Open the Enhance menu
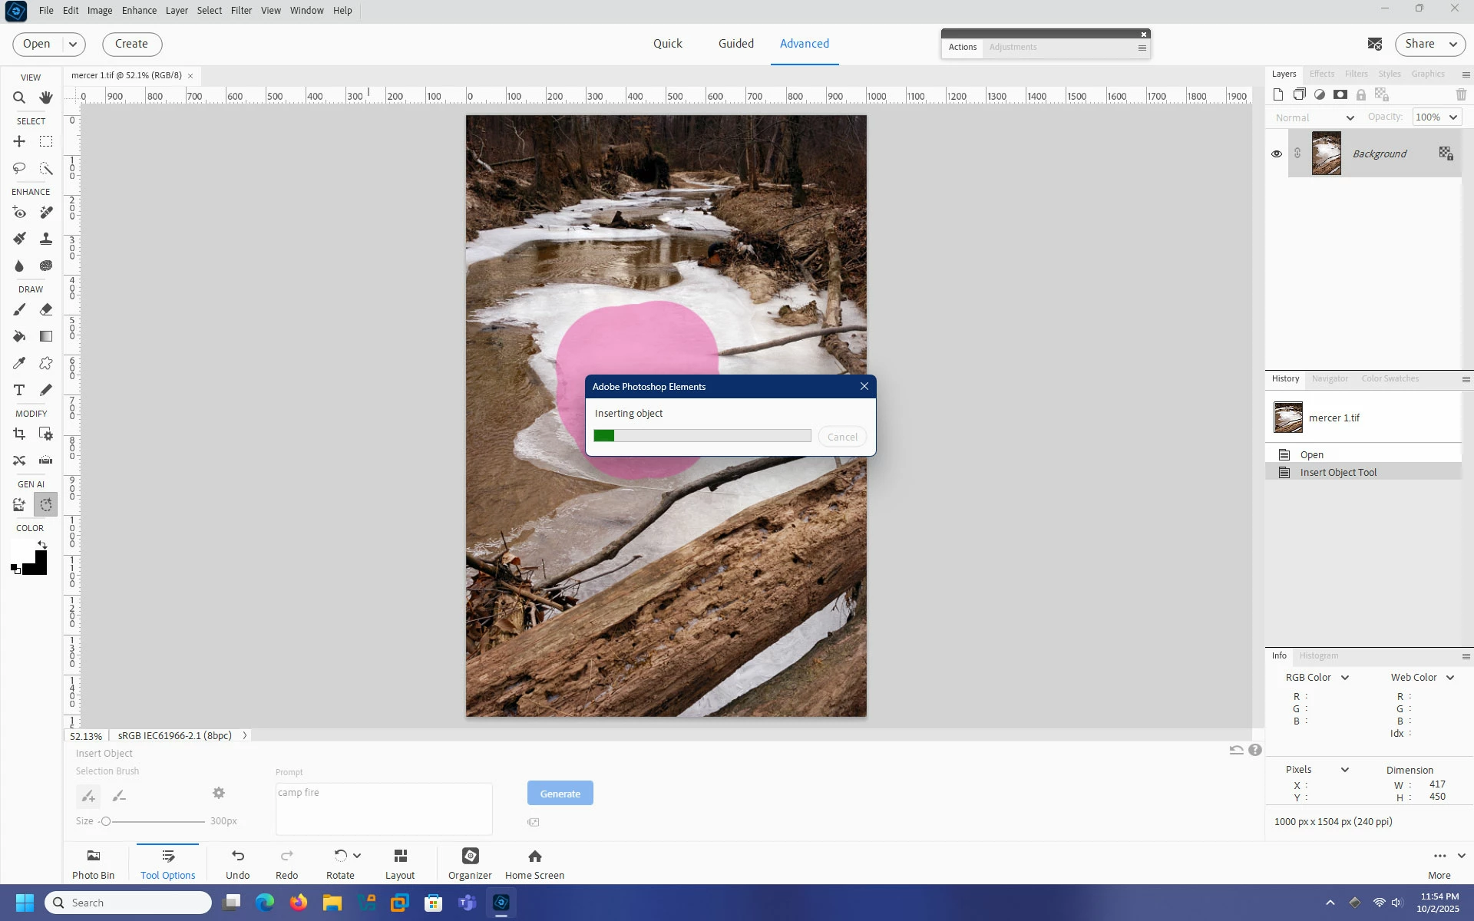Screen dimensions: 1474x921 139,11
